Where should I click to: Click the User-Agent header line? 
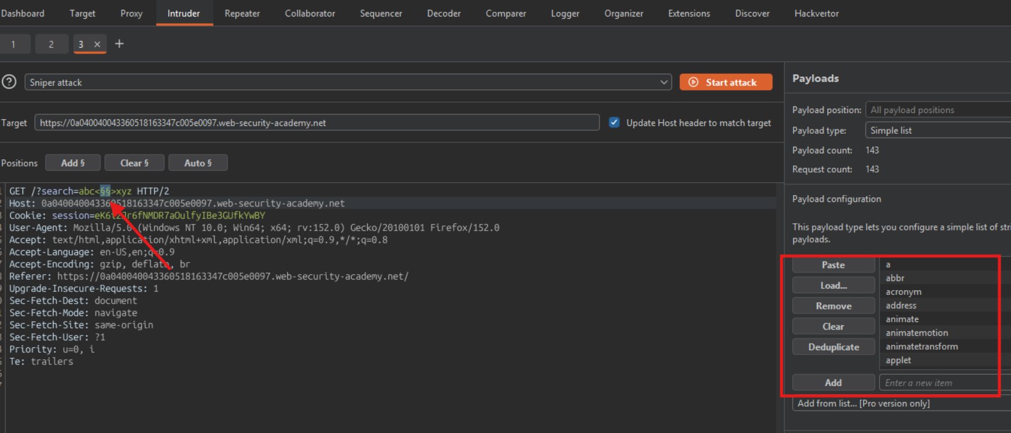point(254,227)
